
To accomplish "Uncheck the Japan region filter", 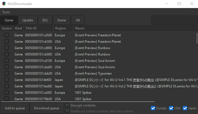I will click(x=185, y=108).
